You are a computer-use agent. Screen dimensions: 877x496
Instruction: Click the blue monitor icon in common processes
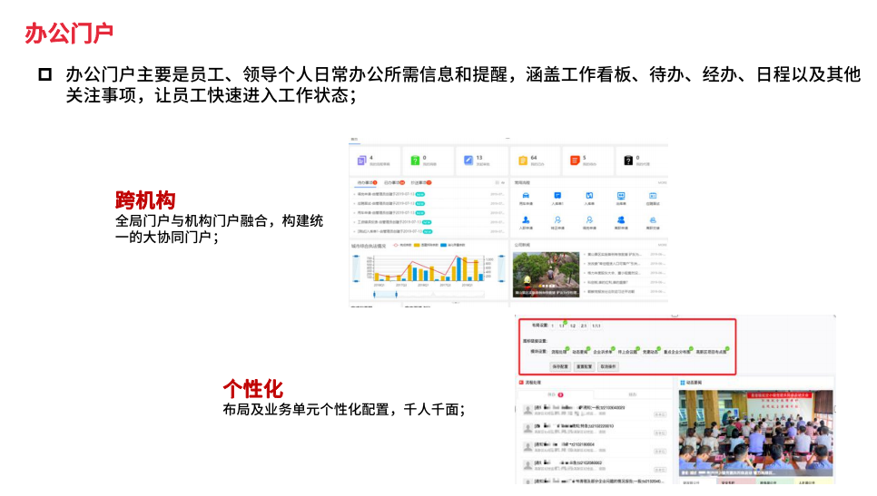[x=621, y=196]
